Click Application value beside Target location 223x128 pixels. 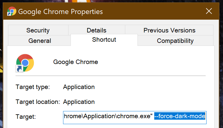[79, 102]
